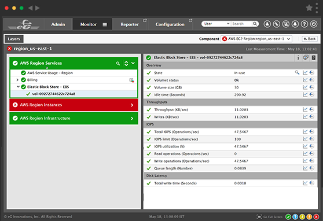Screen dimensions: 323x221
Task: Open the User dropdown in search box
Action: tap(216, 24)
